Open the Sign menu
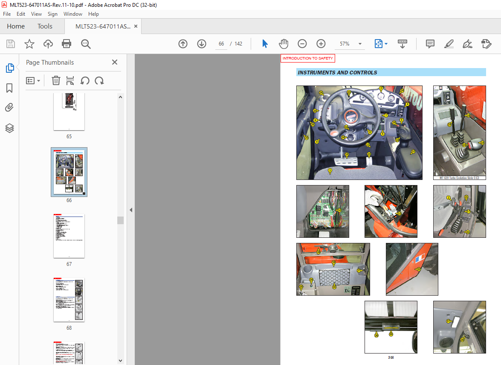501x365 pixels. pos(52,14)
